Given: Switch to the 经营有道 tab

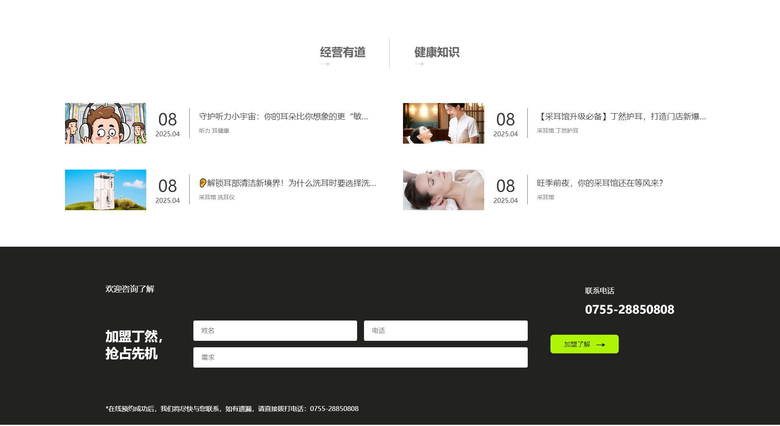Looking at the screenshot, I should [x=342, y=52].
